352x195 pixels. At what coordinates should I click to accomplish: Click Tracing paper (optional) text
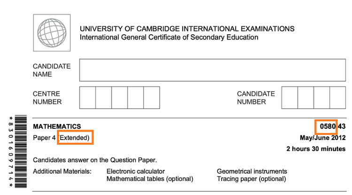pyautogui.click(x=252, y=179)
